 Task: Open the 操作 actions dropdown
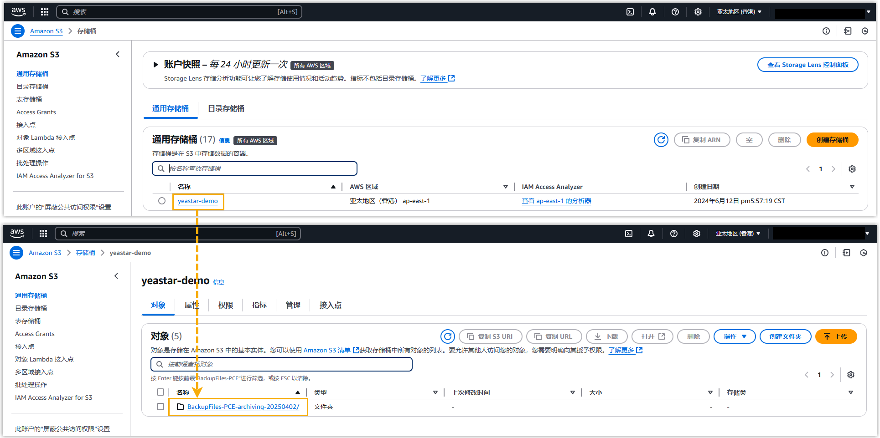[735, 336]
